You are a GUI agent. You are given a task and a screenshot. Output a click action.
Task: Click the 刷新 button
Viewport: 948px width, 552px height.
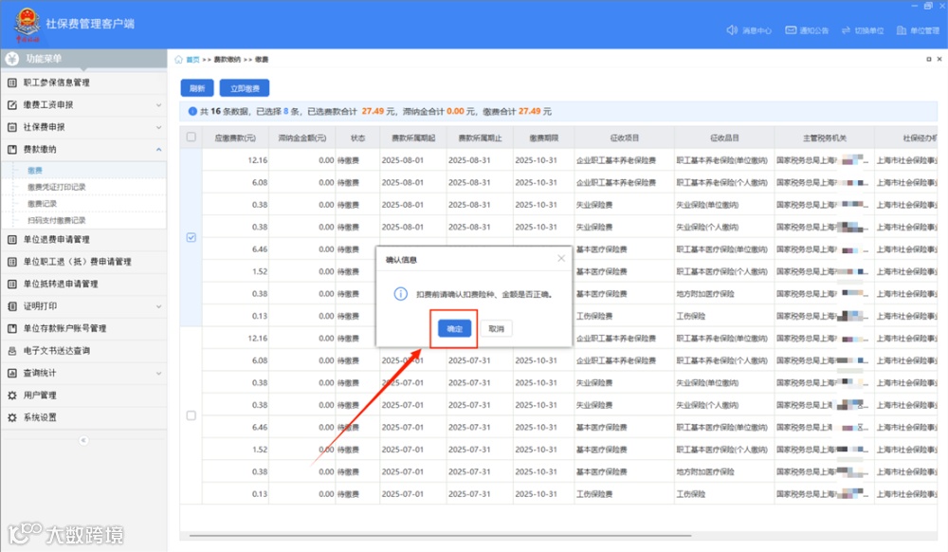coord(197,88)
